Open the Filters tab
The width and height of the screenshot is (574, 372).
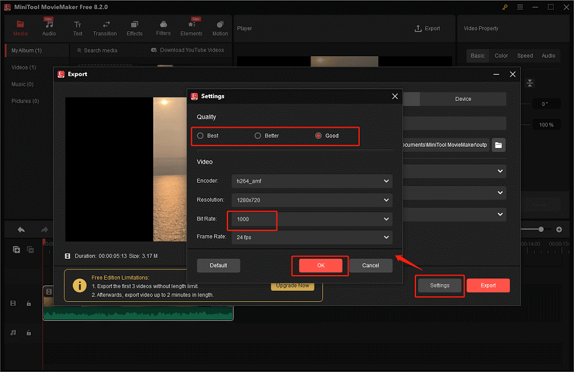(x=163, y=28)
